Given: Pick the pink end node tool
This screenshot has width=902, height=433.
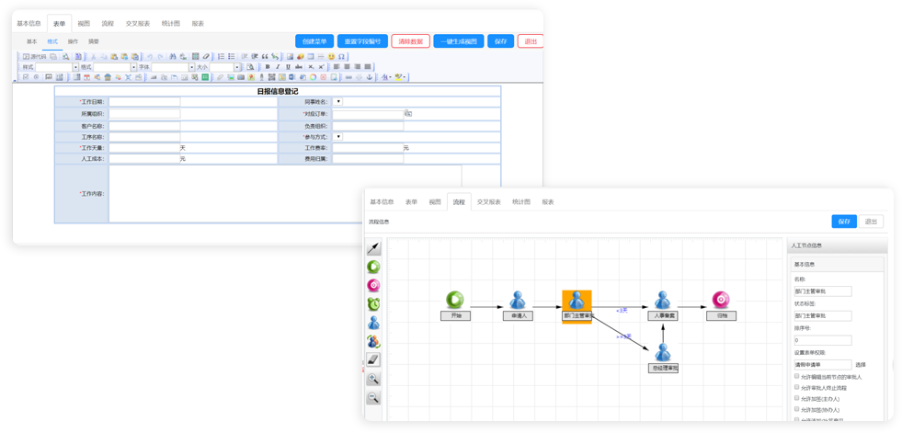Looking at the screenshot, I should pyautogui.click(x=373, y=285).
